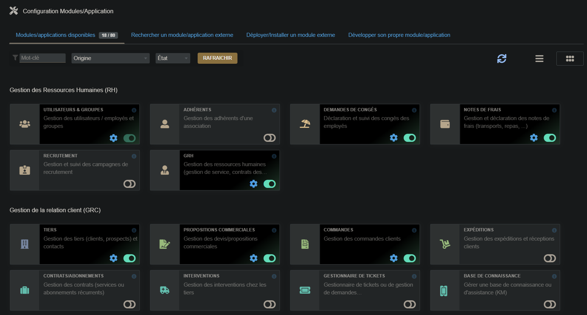Open settings gear for Utilisateurs & Groupes
This screenshot has height=315, width=587.
(114, 138)
